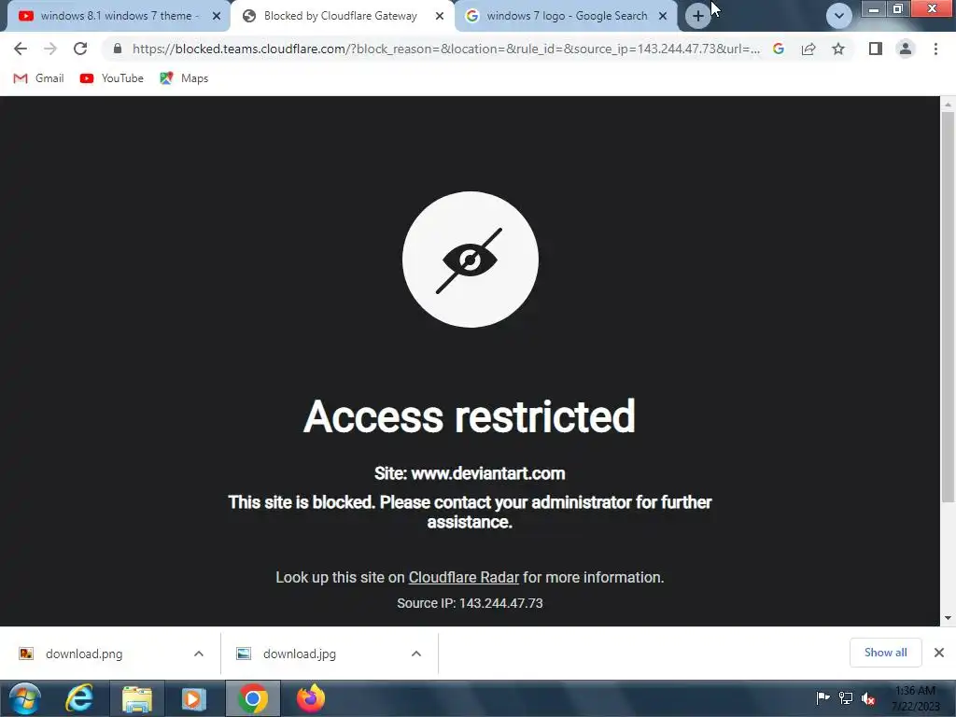The width and height of the screenshot is (956, 717).
Task: Go back using the back arrow
Action: tap(21, 49)
